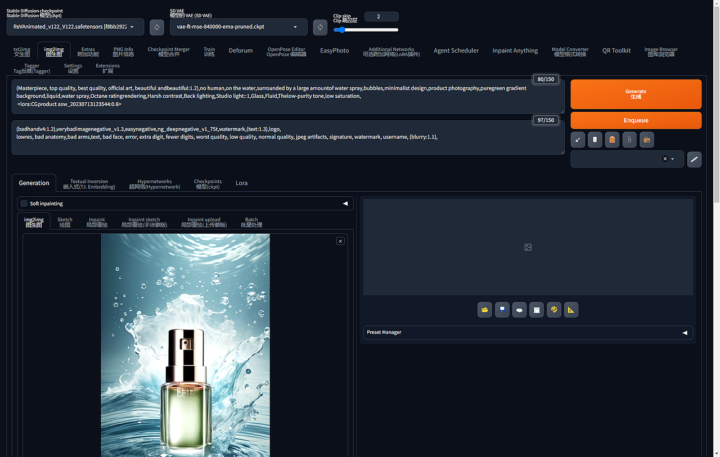The height and width of the screenshot is (457, 720).
Task: Click the orange Generate button
Action: (x=636, y=94)
